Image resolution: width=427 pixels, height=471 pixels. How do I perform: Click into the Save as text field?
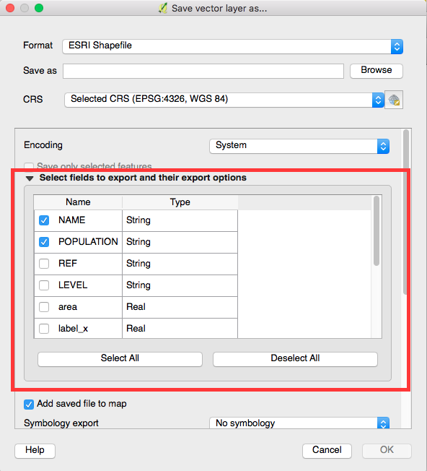(203, 71)
